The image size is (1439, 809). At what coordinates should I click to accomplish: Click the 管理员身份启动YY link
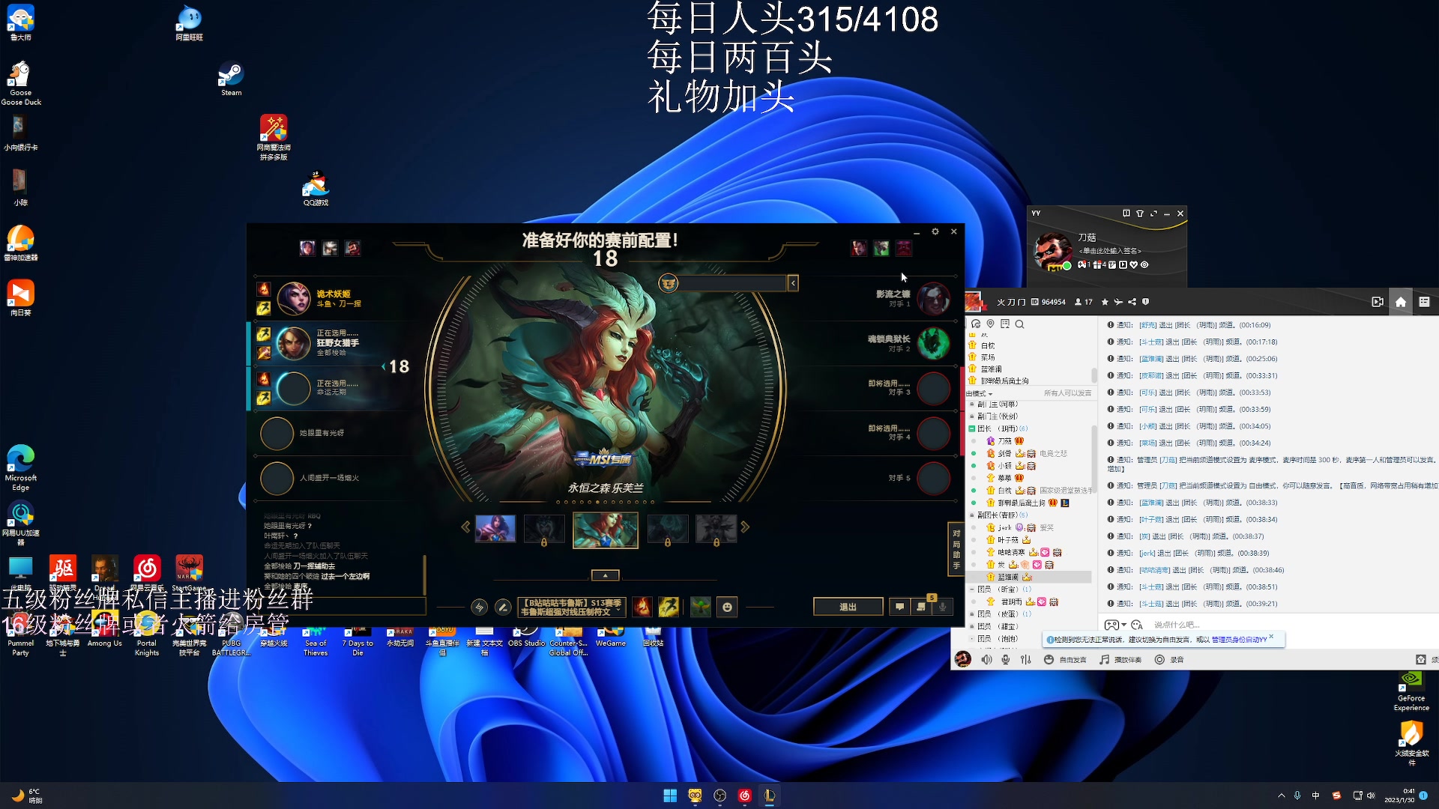click(1239, 640)
